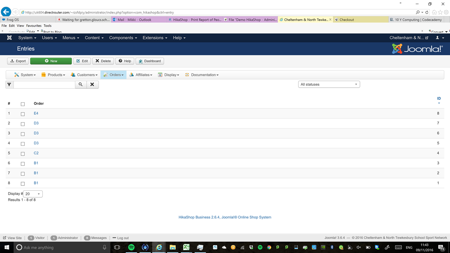
Task: Click the Log out link
Action: click(120, 238)
